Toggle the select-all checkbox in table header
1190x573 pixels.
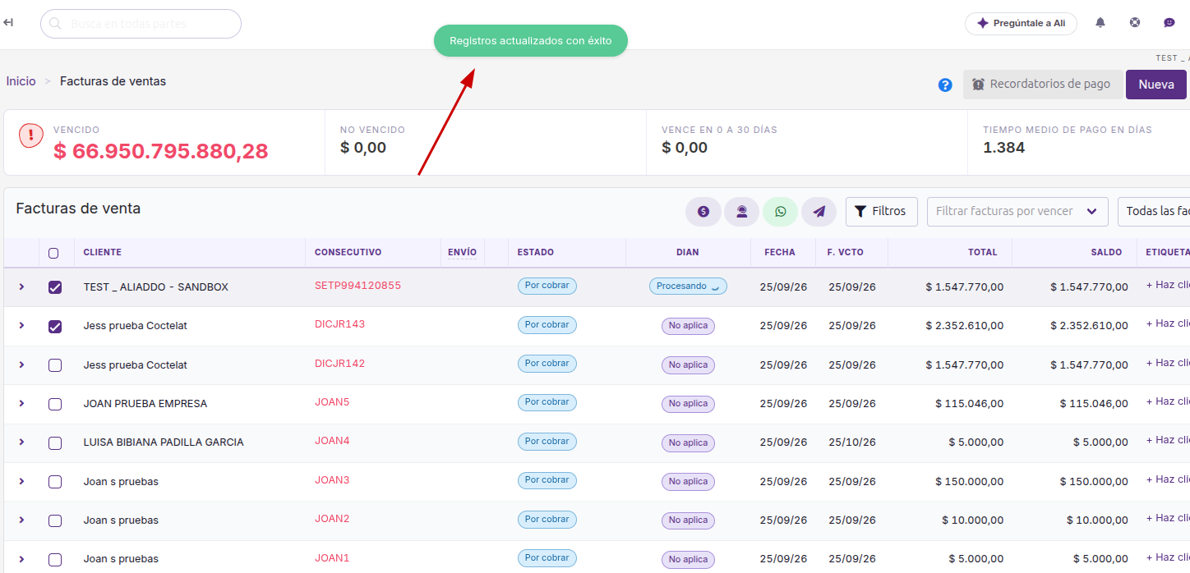(53, 253)
